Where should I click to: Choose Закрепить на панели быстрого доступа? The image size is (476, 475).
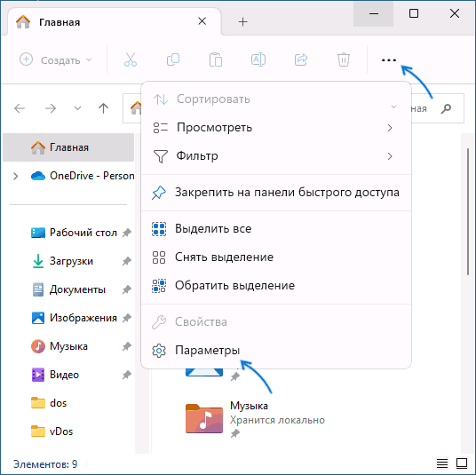(276, 193)
